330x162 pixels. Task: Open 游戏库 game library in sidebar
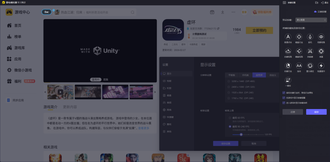pyautogui.click(x=20, y=48)
